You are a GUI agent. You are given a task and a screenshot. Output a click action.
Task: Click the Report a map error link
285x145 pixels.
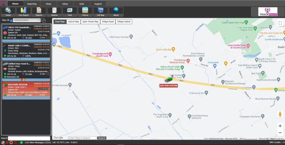277,139
